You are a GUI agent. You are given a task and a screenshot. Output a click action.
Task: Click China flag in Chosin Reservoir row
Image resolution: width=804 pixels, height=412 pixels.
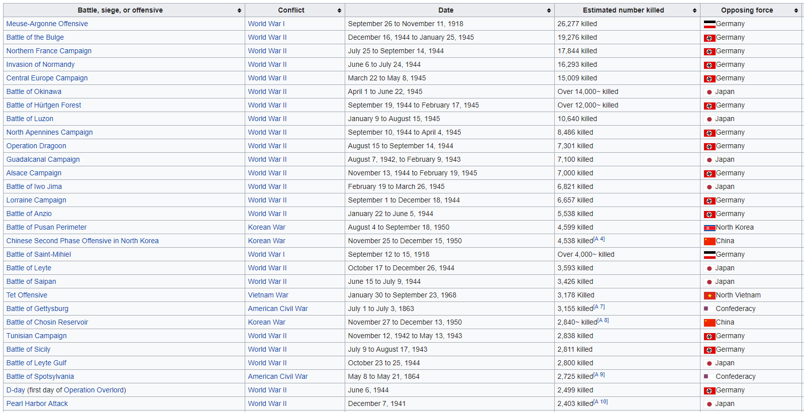point(710,323)
